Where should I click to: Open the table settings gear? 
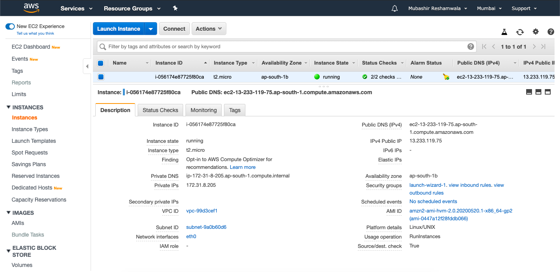point(535,32)
